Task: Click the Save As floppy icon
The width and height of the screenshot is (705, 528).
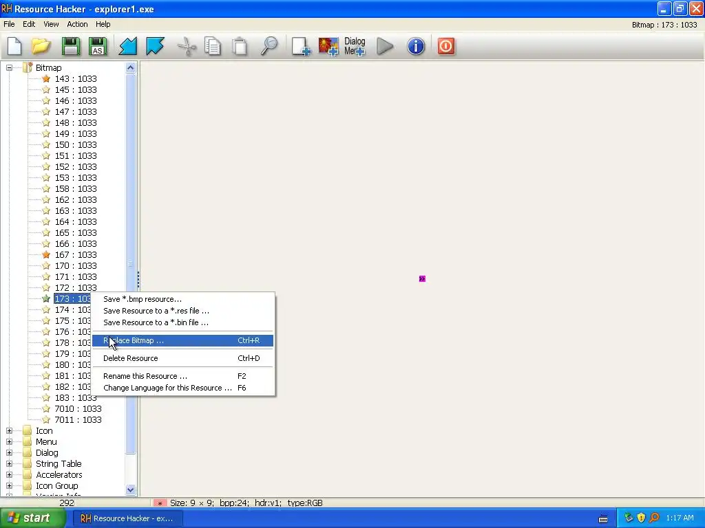Action: 98,46
